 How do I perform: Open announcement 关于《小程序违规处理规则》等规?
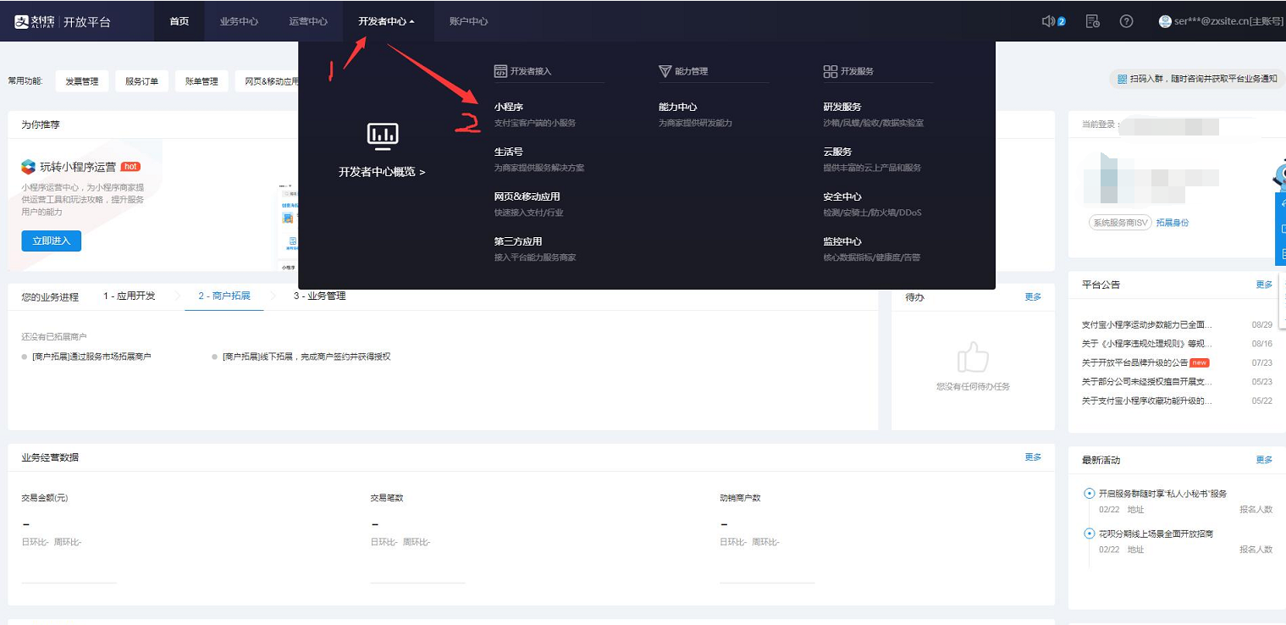pyautogui.click(x=1147, y=344)
